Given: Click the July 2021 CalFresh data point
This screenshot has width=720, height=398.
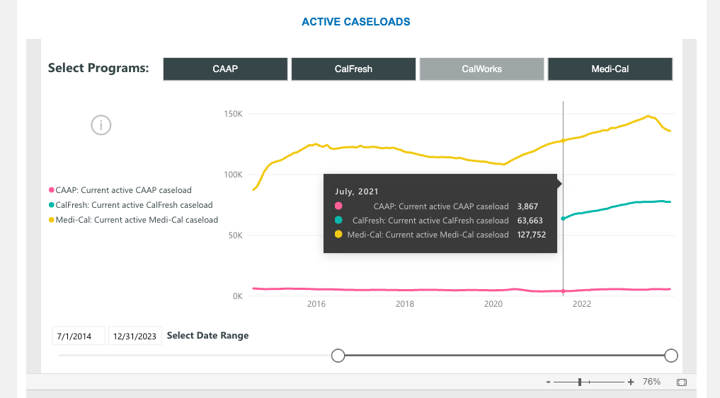Looking at the screenshot, I should click(x=563, y=218).
